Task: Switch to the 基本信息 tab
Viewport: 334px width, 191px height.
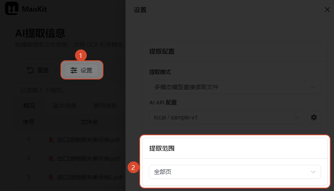Action: coord(64,106)
